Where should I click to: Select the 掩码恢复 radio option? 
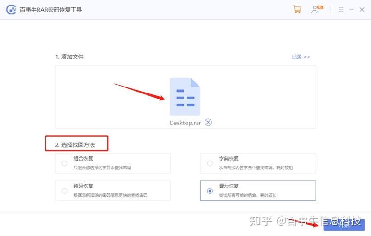click(64, 191)
